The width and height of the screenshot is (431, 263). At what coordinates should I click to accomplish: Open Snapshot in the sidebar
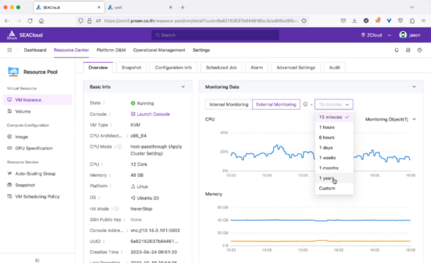click(38, 185)
